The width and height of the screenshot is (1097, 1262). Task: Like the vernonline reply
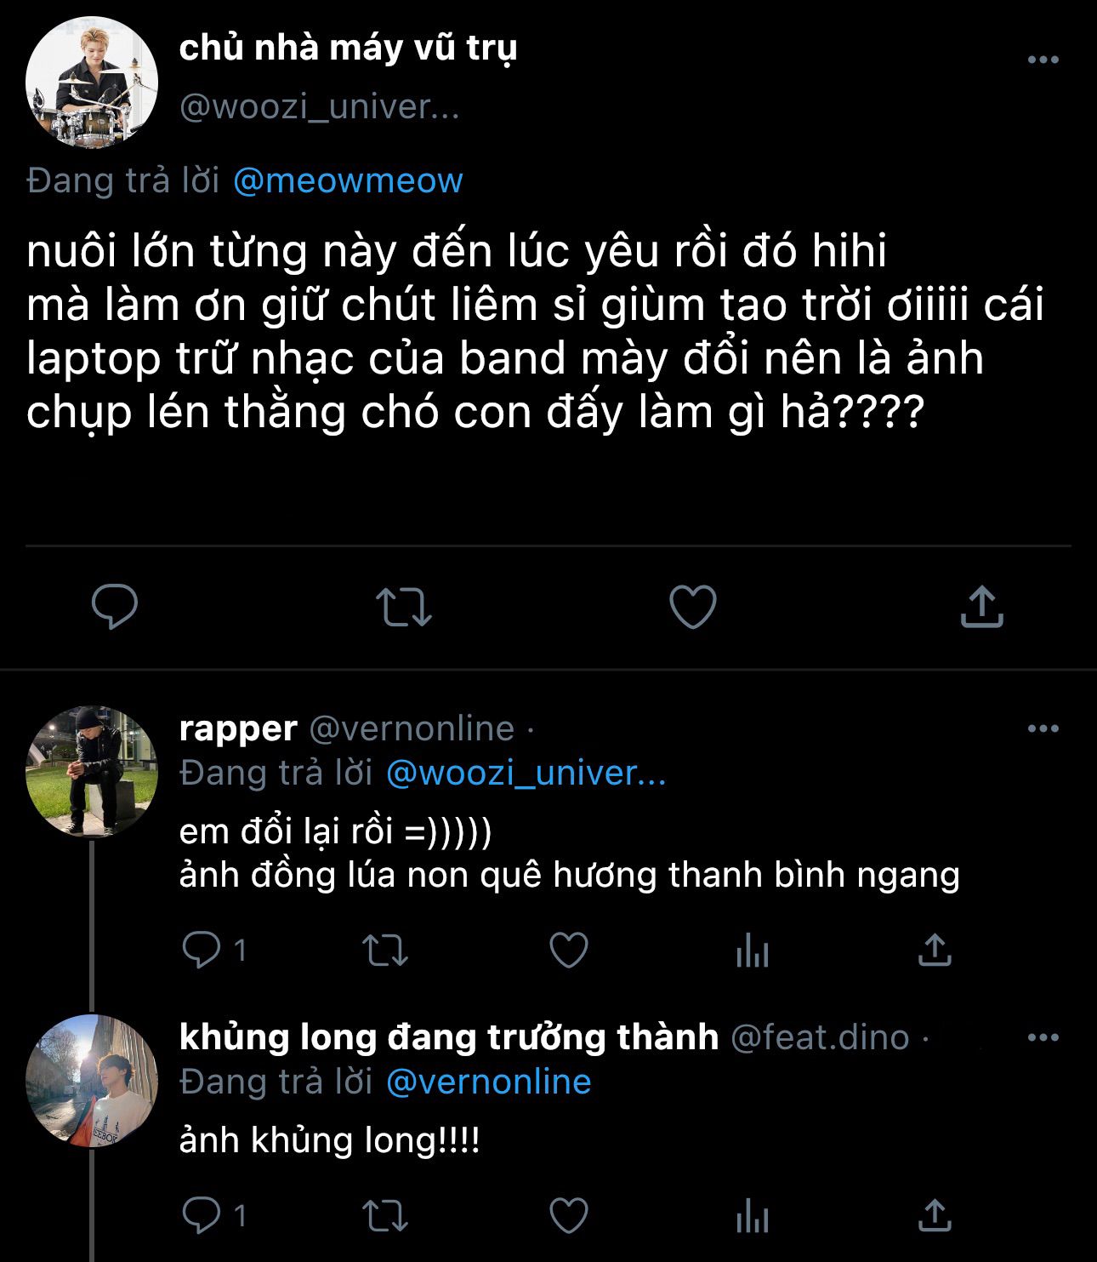click(x=569, y=951)
